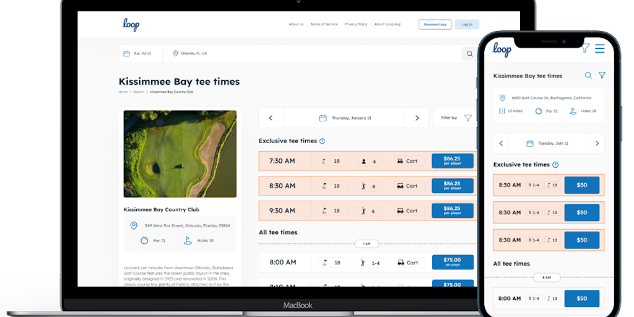Open the Thursday, January 12 calendar selector

(x=344, y=118)
